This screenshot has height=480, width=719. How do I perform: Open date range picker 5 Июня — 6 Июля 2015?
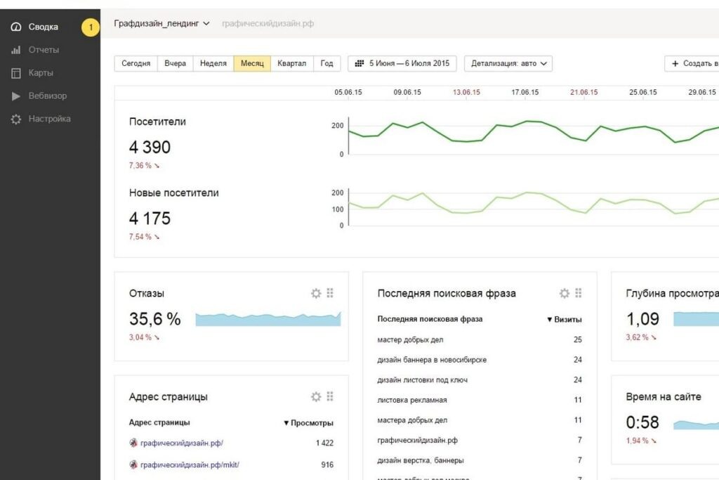402,63
